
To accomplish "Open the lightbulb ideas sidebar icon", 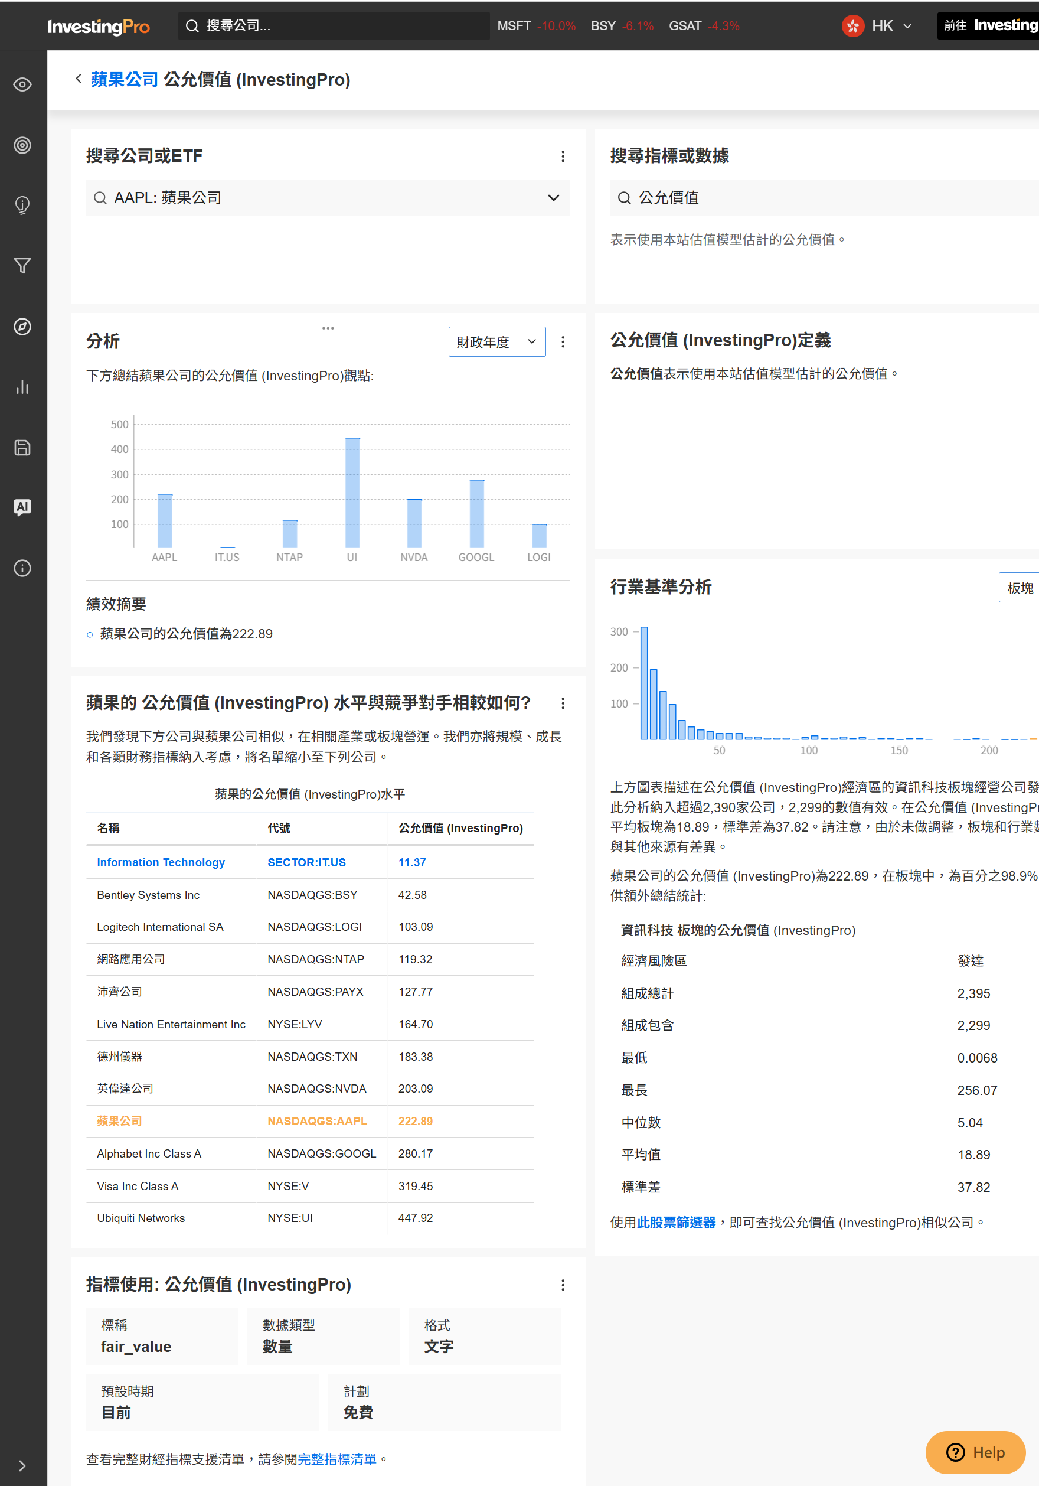I will pos(22,206).
